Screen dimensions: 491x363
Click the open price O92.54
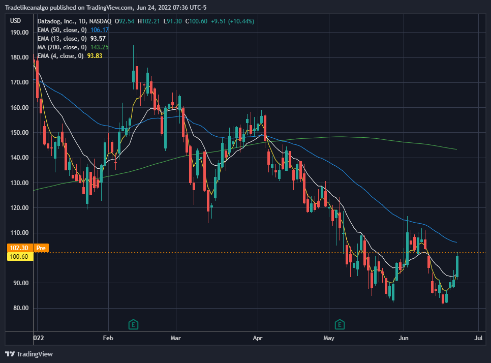(125, 21)
